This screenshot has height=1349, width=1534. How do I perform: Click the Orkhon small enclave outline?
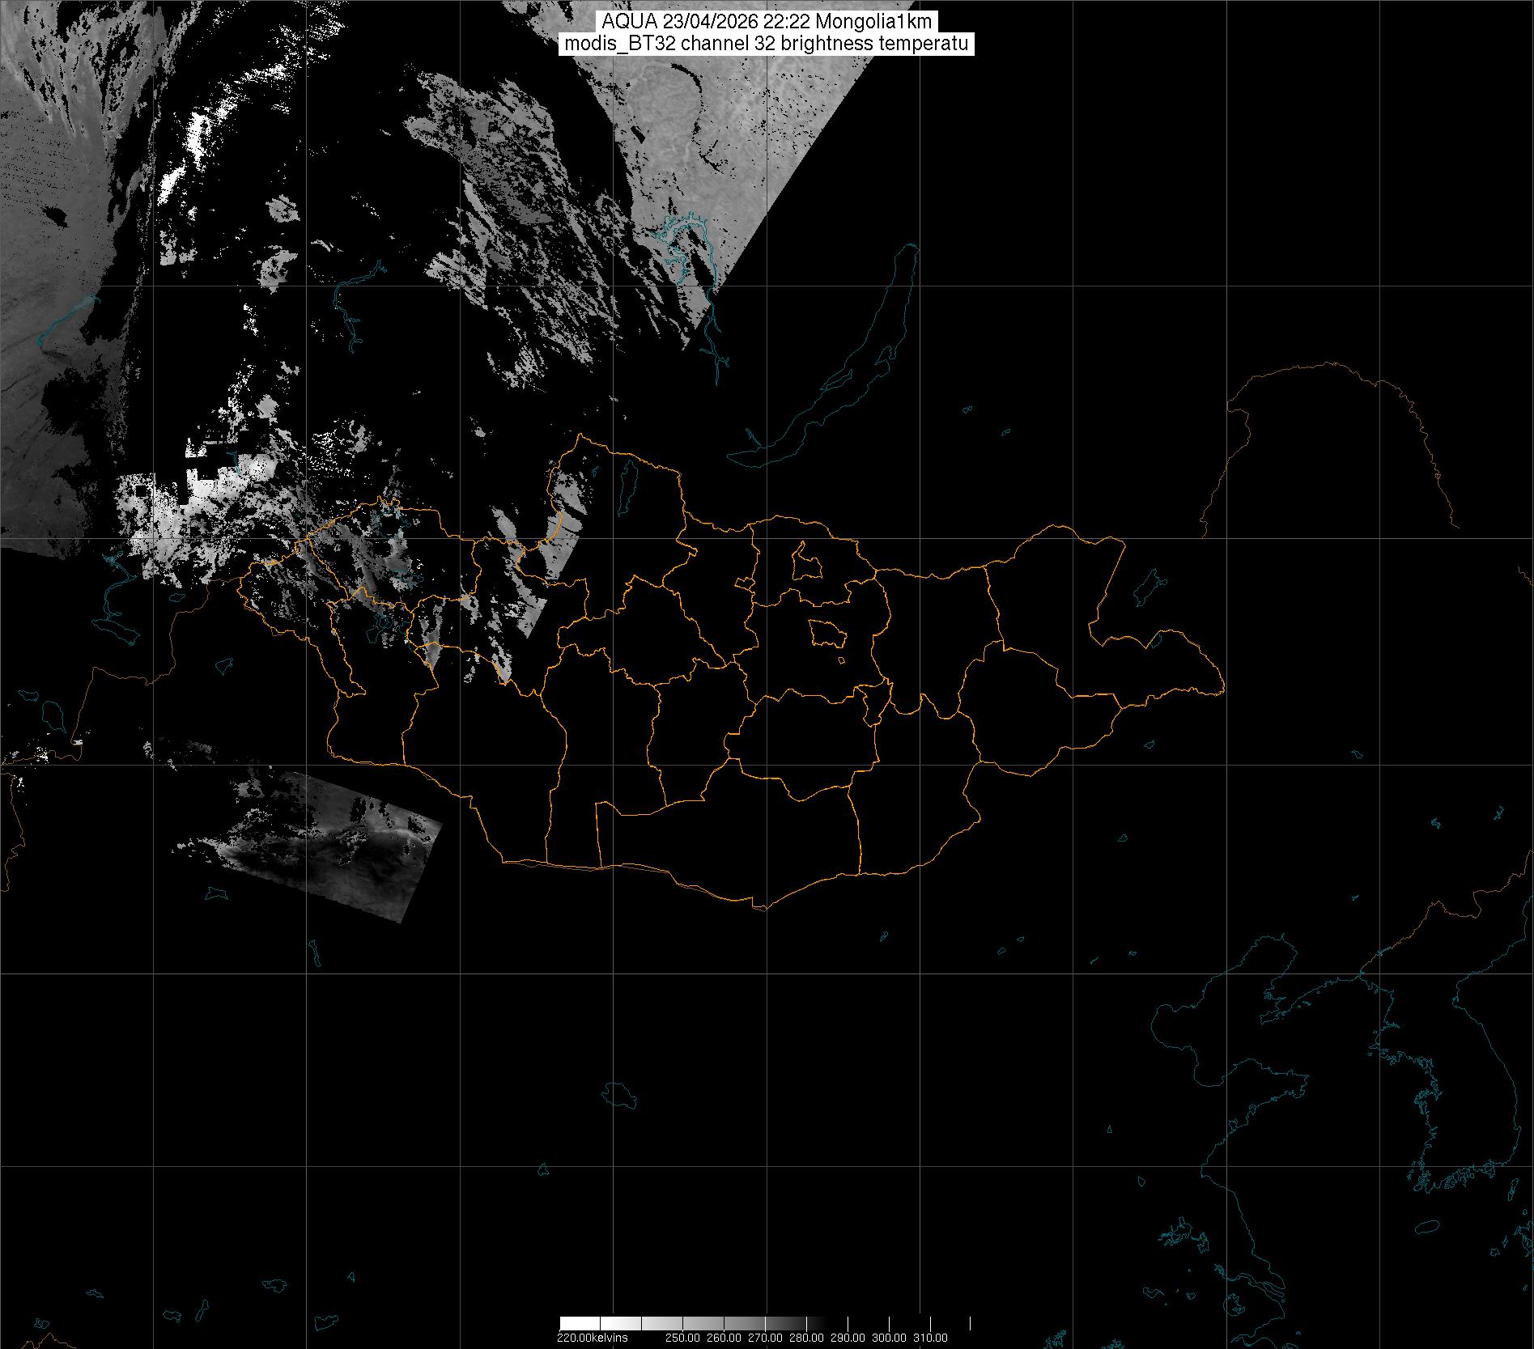click(x=744, y=583)
